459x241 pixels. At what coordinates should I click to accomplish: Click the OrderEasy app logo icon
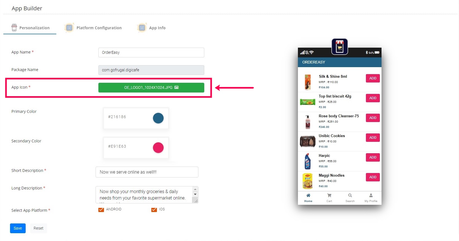coord(339,47)
